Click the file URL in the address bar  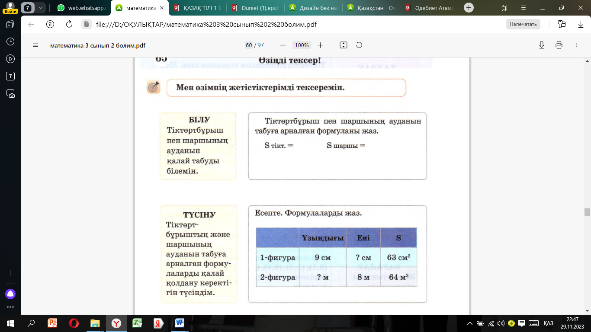point(206,24)
